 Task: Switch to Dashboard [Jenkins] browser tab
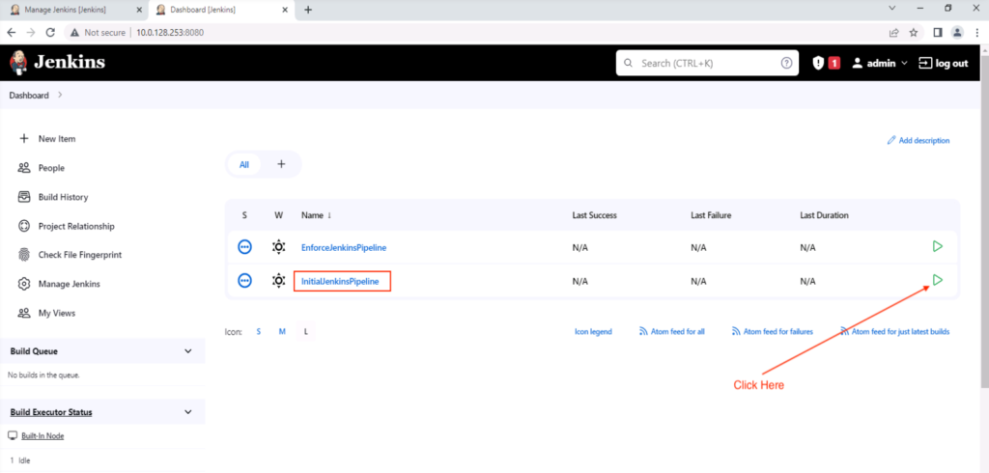[x=221, y=10]
